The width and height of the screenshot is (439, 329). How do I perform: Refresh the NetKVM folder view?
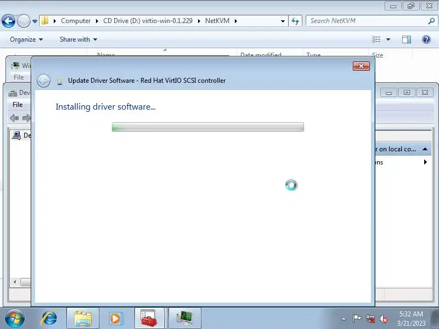click(x=295, y=21)
